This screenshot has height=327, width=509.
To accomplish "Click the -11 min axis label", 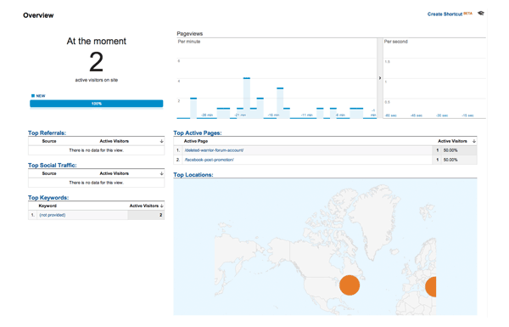I will tap(306, 115).
